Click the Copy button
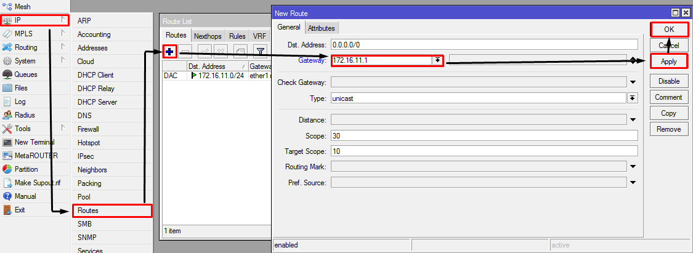 (669, 113)
